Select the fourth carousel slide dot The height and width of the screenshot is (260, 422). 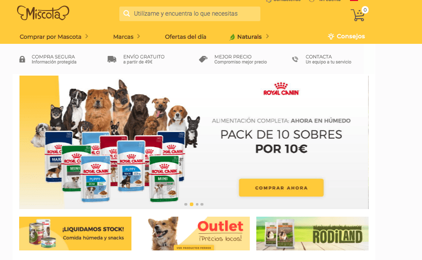[202, 204]
